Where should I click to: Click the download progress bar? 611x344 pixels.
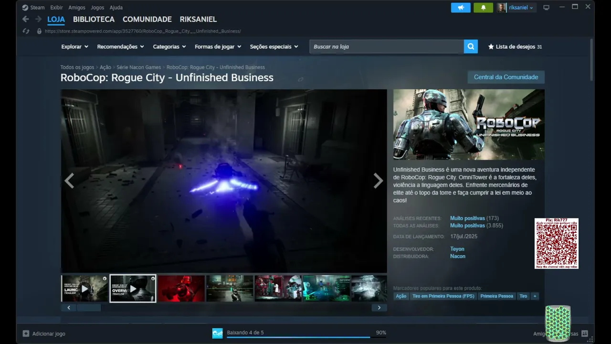pyautogui.click(x=306, y=337)
